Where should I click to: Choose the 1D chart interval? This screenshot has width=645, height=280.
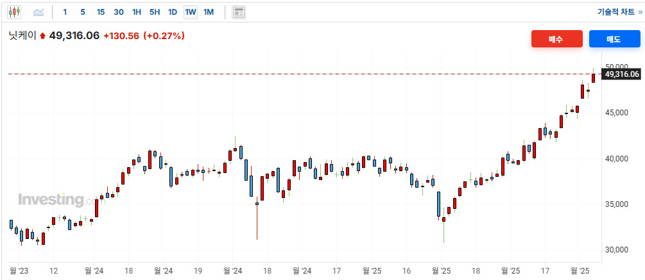173,12
